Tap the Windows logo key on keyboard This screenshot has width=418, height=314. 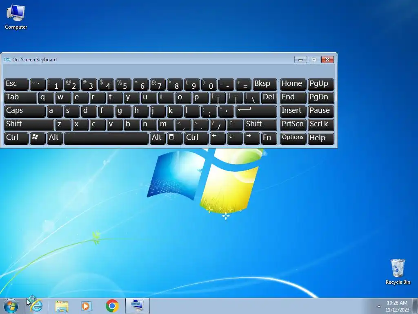[x=38, y=138]
